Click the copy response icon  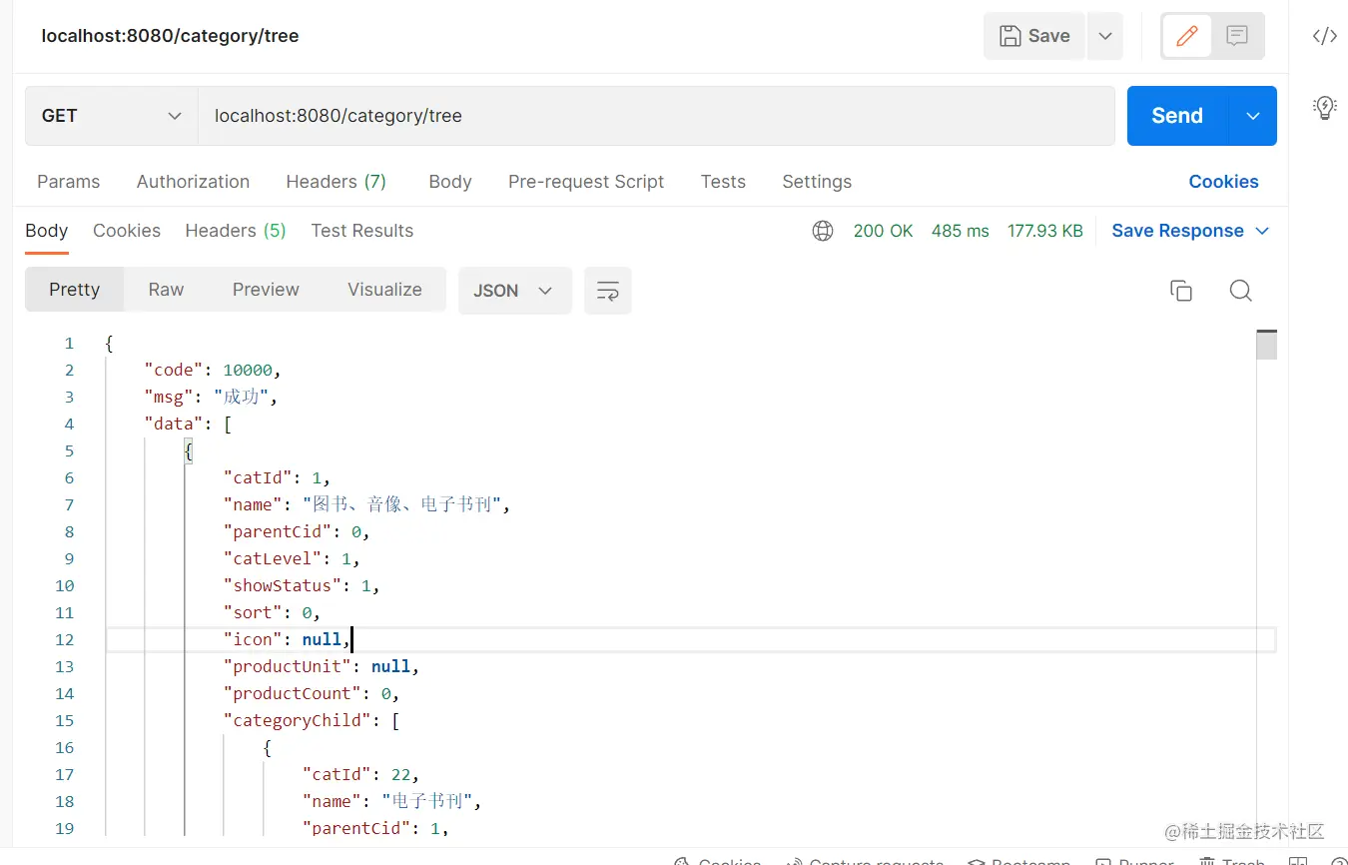pyautogui.click(x=1181, y=291)
